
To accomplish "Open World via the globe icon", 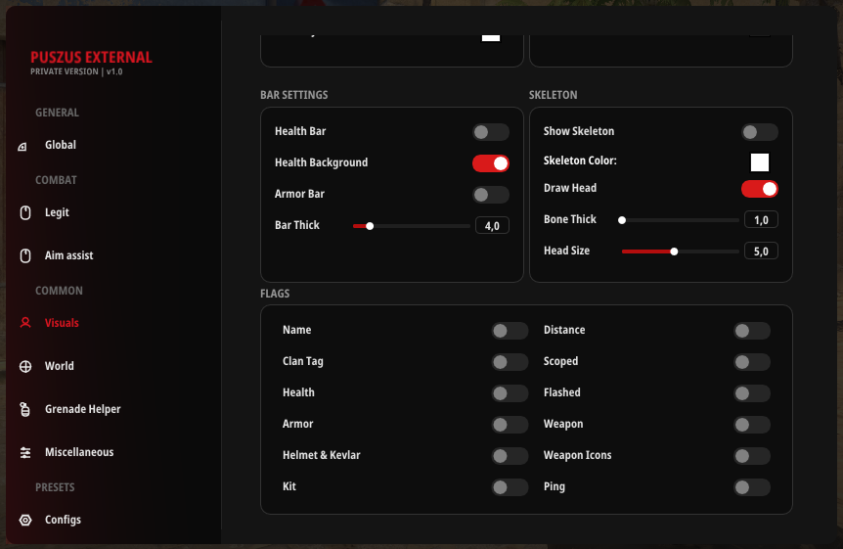I will pyautogui.click(x=25, y=366).
